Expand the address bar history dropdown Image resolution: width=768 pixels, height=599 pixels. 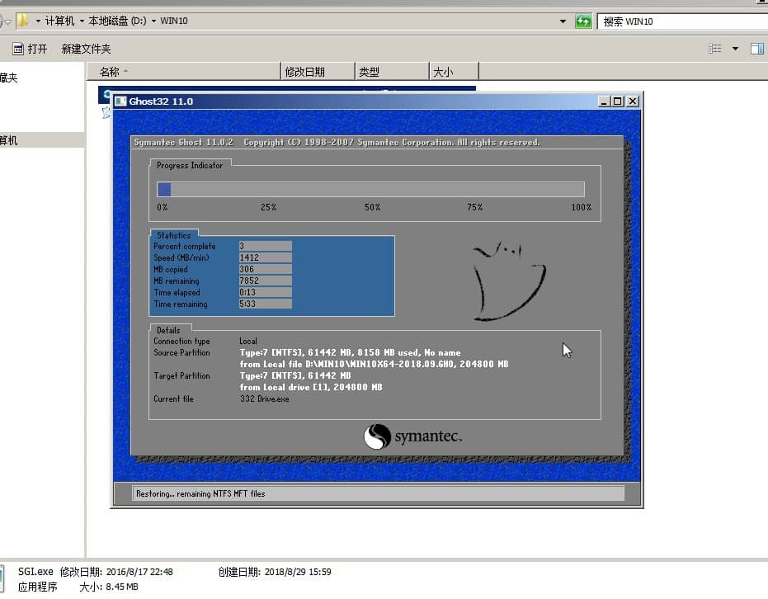pos(563,21)
